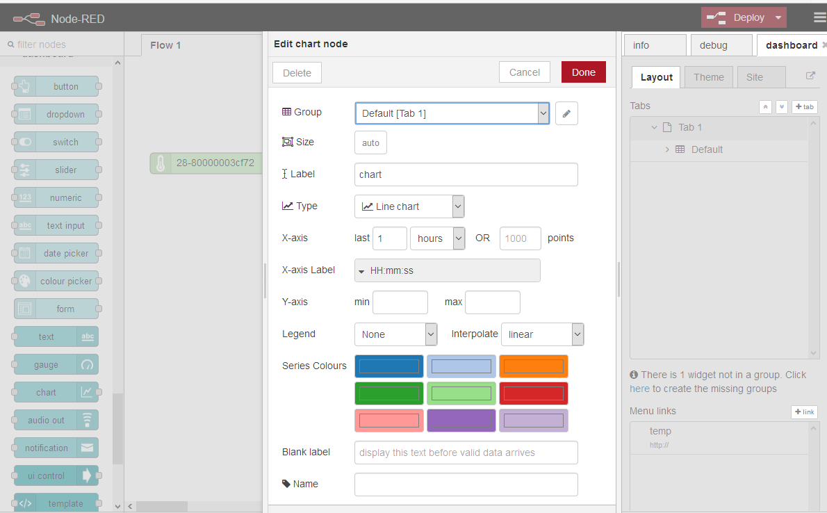Open the Deploy options dropdown arrow

778,18
